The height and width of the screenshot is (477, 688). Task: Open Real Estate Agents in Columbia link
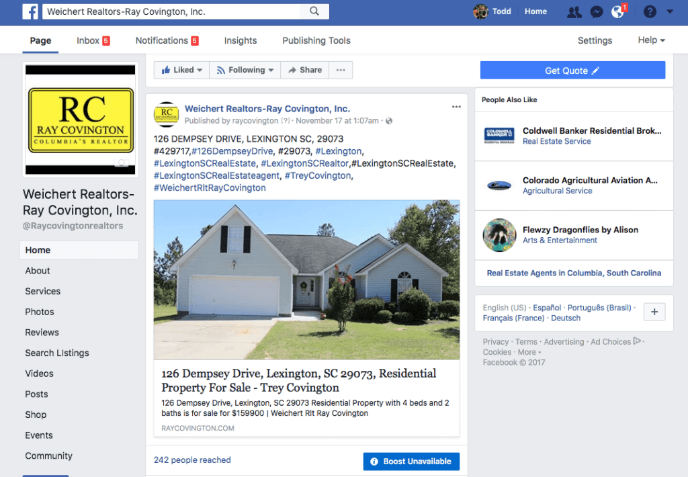[x=574, y=273]
